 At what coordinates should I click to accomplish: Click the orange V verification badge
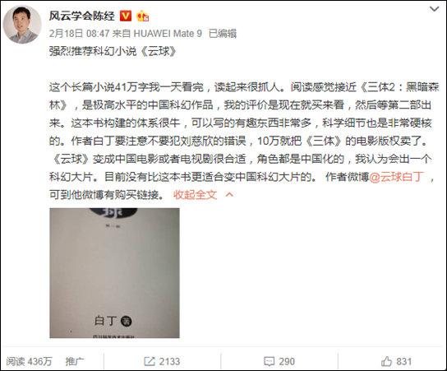[126, 16]
